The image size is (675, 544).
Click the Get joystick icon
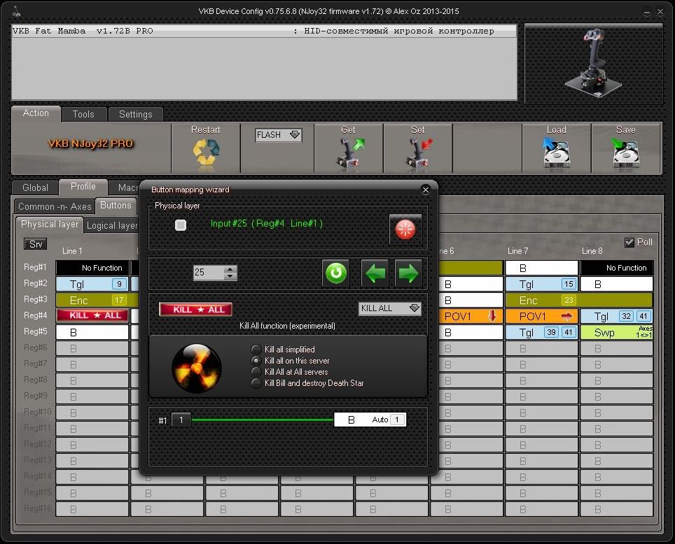(x=349, y=154)
